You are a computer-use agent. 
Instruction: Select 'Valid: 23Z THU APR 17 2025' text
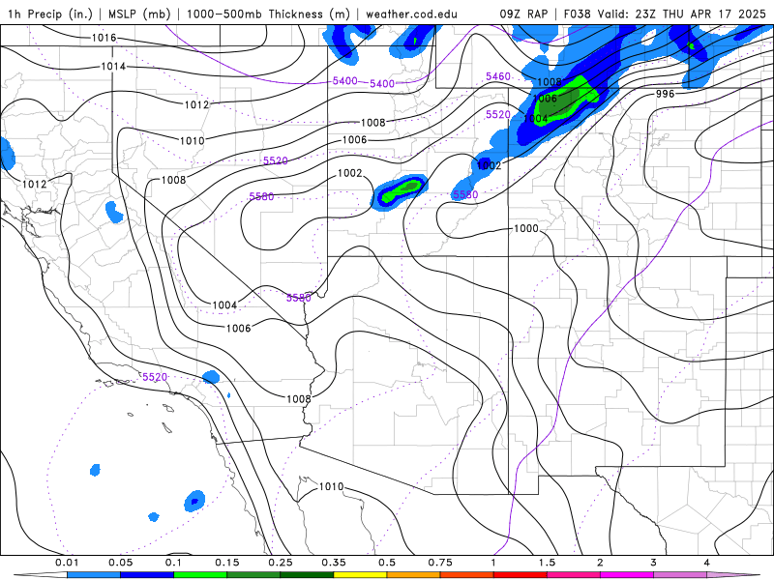[682, 14]
